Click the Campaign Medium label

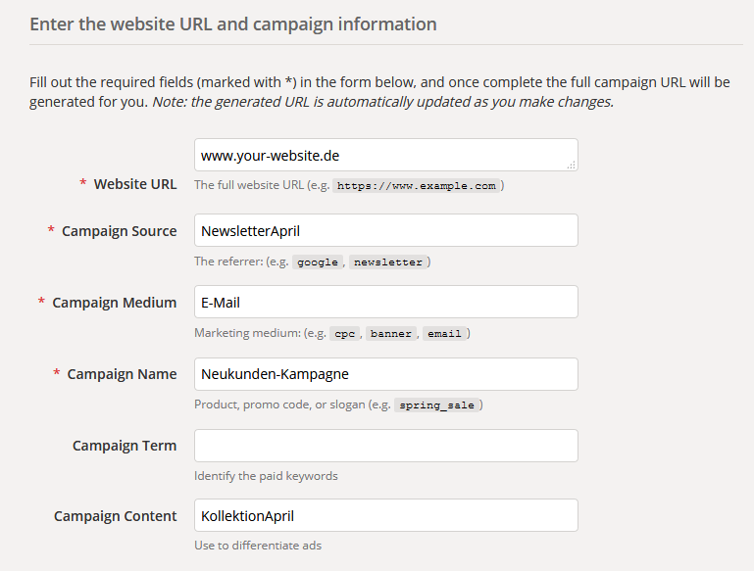[x=115, y=303]
